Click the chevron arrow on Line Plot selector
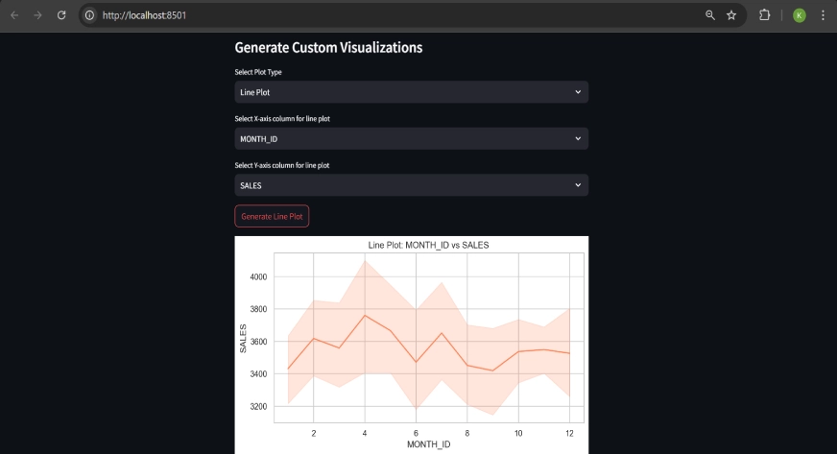The height and width of the screenshot is (454, 837). pyautogui.click(x=578, y=92)
